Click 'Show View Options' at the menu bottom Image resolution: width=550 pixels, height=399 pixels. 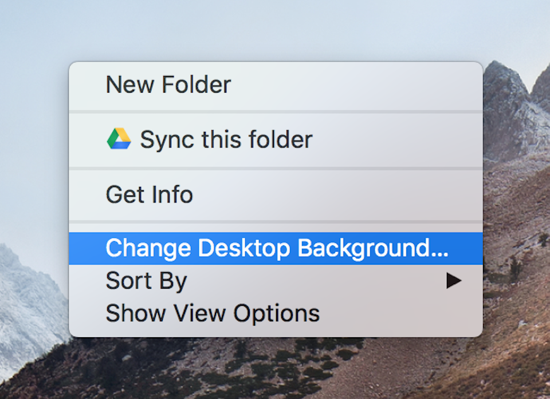(x=211, y=313)
